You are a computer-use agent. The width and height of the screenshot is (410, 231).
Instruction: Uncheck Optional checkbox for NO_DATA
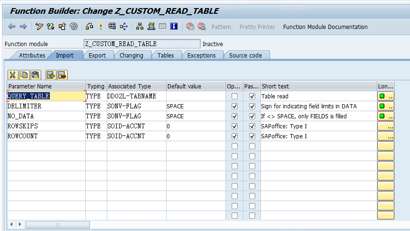coord(234,116)
